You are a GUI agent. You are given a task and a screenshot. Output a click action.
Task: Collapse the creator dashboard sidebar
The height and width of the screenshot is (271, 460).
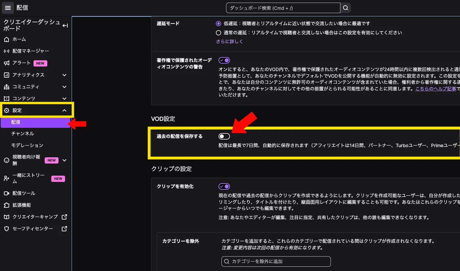[65, 26]
